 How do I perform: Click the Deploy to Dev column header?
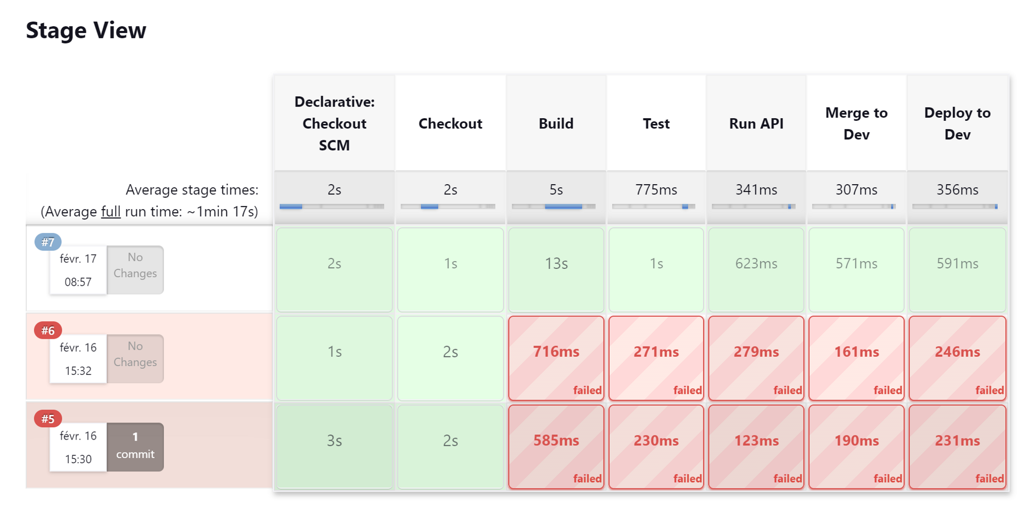(x=957, y=123)
